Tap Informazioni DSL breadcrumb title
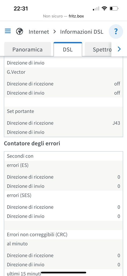The image size is (127, 276). click(82, 32)
